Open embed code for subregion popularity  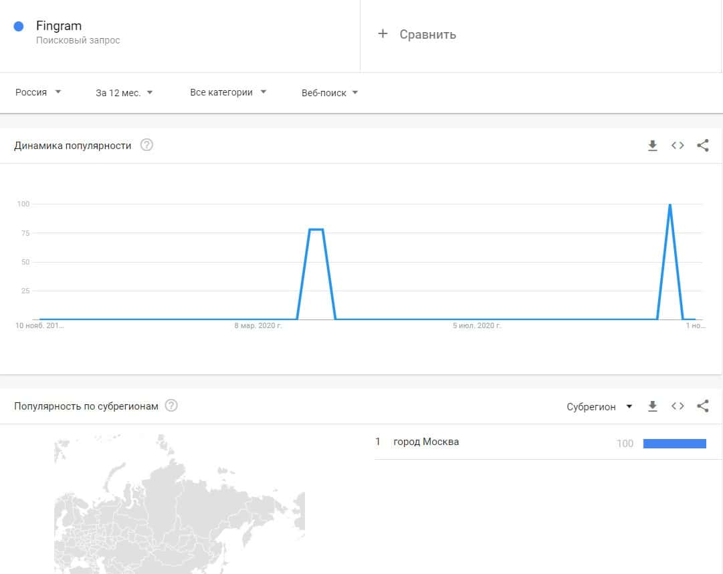click(x=678, y=406)
